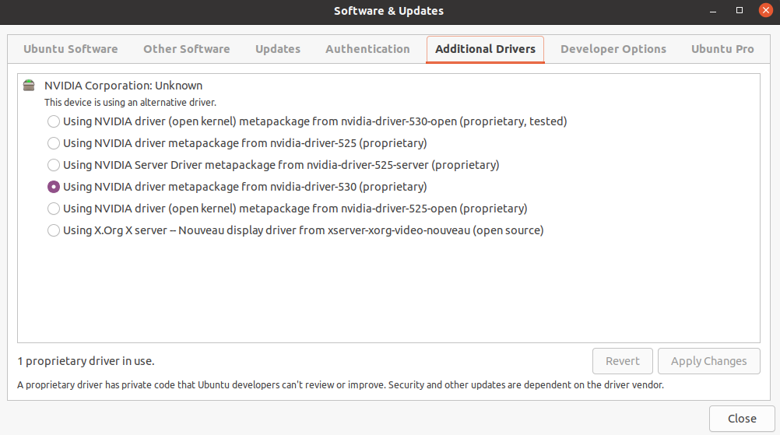Switch to Developer Options tab

pos(613,49)
